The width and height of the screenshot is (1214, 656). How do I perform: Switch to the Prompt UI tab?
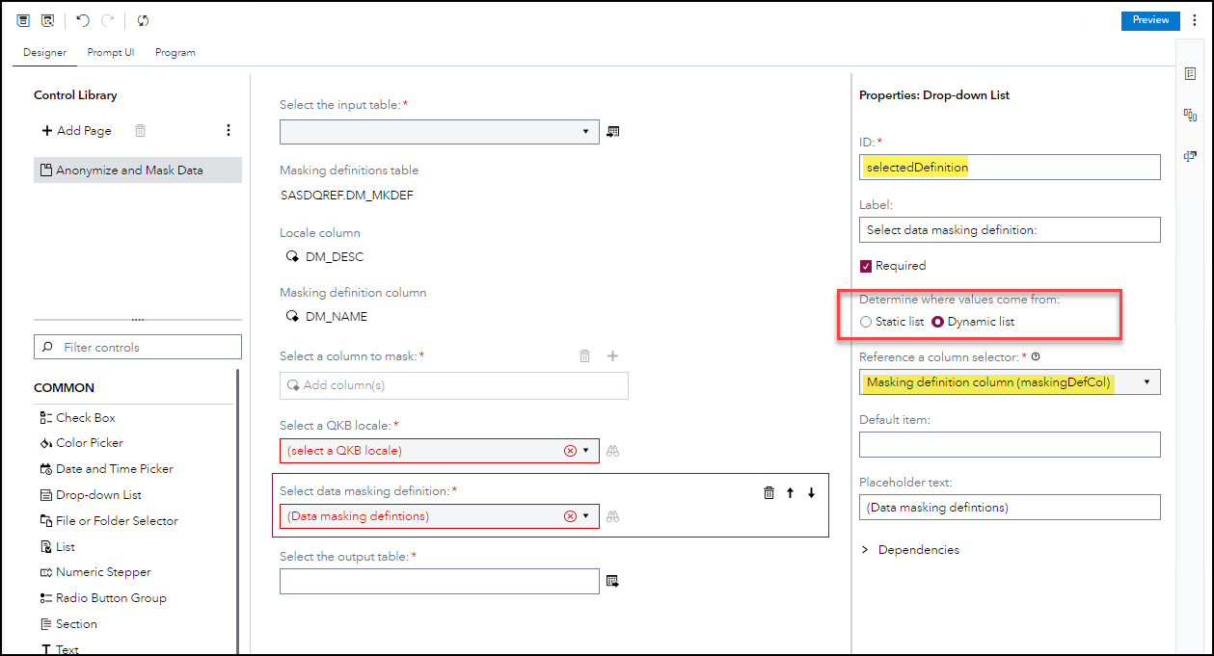click(x=110, y=52)
